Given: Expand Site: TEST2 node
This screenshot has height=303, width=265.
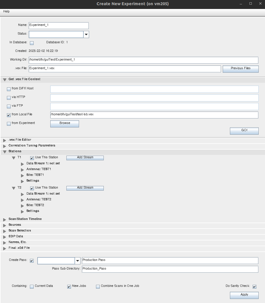Looking at the screenshot, I should [22, 206].
